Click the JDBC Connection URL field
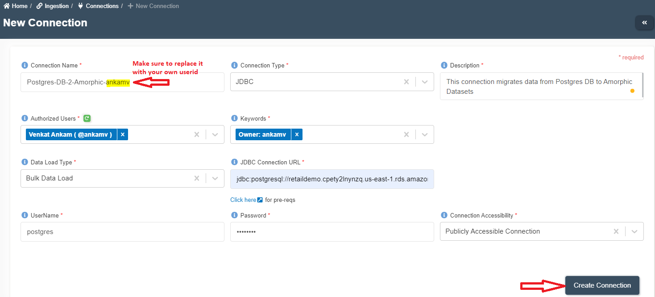The width and height of the screenshot is (655, 297). (332, 179)
